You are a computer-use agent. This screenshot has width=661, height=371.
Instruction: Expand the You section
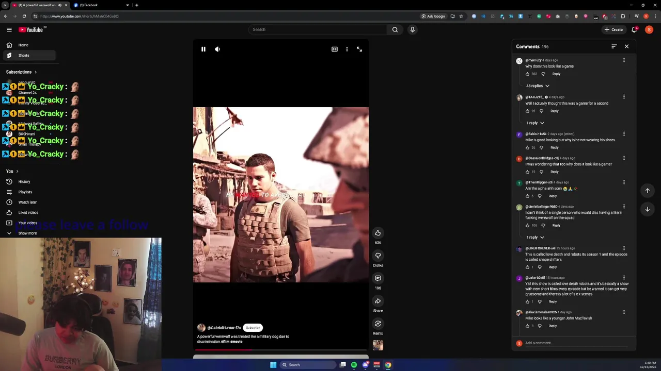[x=12, y=171]
